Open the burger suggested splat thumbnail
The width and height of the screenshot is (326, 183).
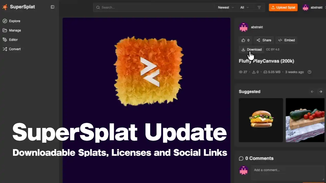261,120
